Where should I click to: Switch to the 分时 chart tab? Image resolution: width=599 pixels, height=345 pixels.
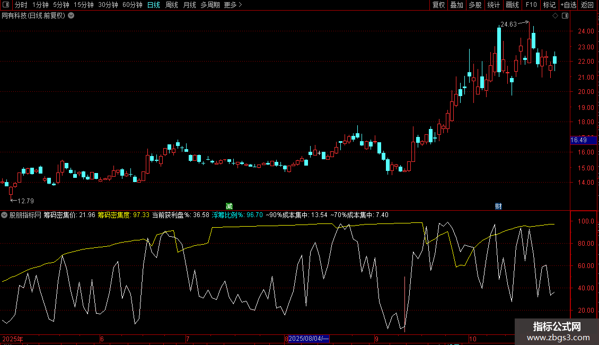pos(21,5)
